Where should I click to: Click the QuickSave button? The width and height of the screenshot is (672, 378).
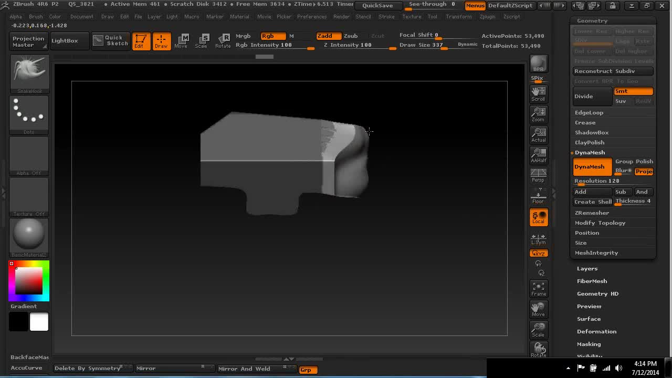pos(377,5)
